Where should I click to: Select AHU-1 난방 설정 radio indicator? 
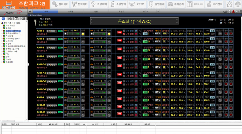pos(124,34)
